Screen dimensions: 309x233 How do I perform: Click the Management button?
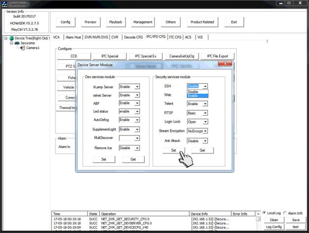point(143,22)
